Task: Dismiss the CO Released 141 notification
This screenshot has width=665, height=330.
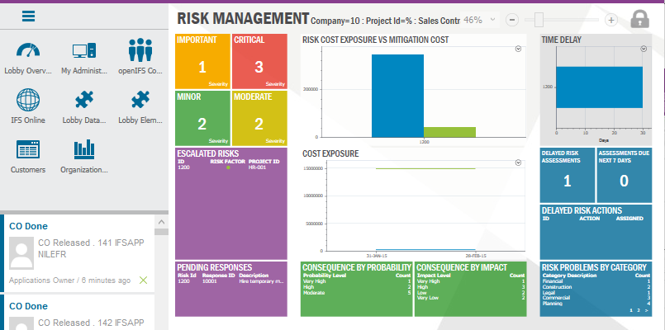Action: (x=144, y=280)
